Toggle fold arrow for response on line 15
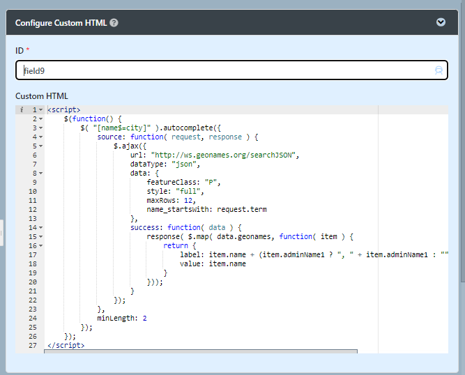 [41, 237]
